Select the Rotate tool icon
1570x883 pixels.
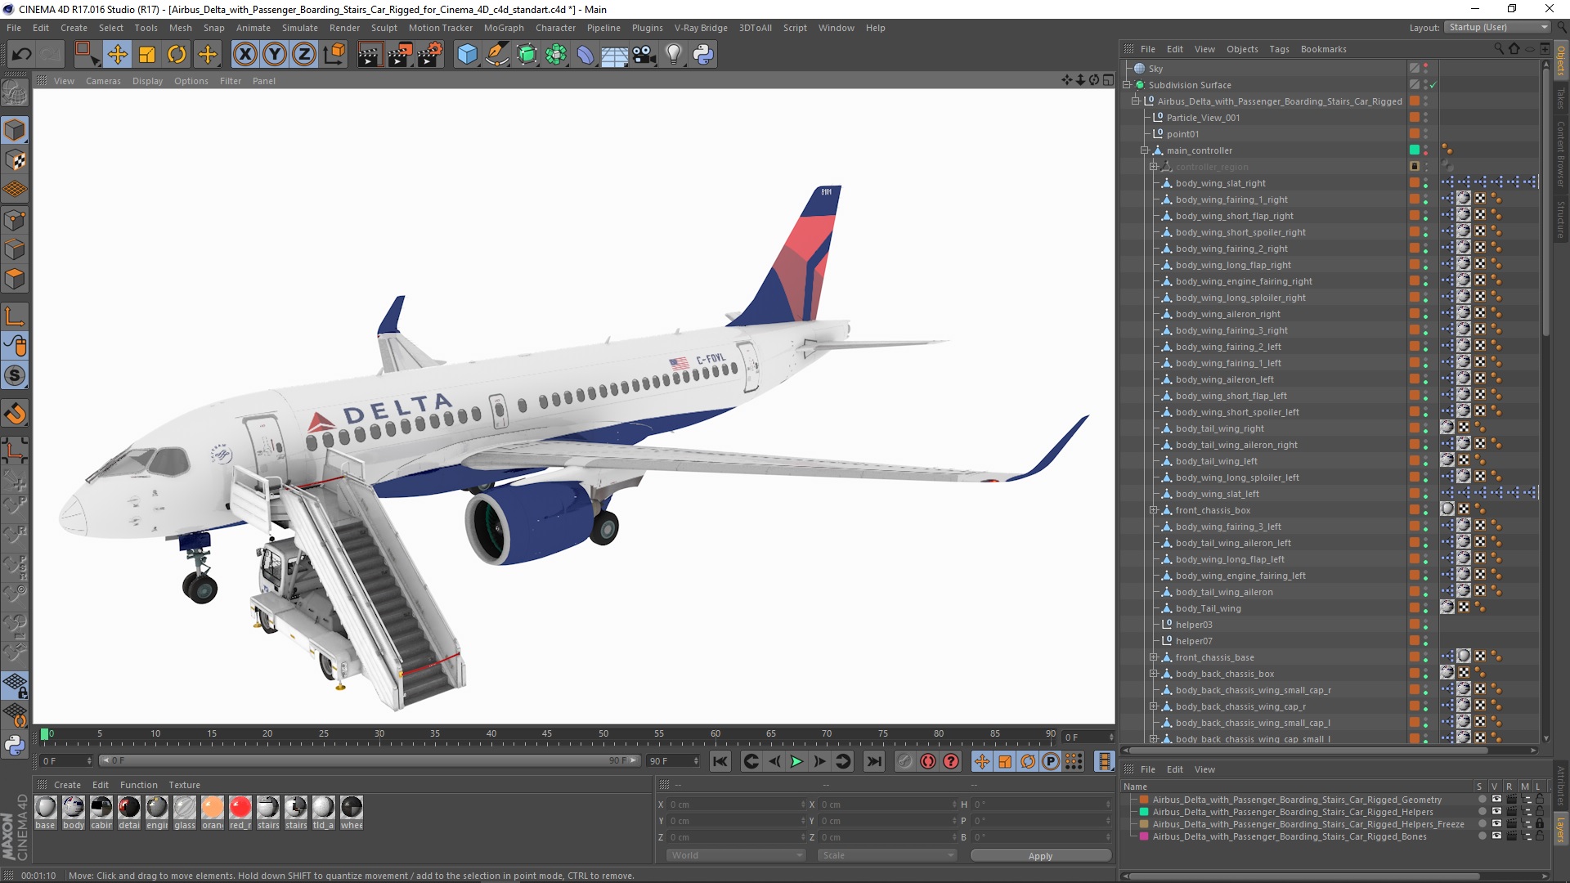pos(177,55)
